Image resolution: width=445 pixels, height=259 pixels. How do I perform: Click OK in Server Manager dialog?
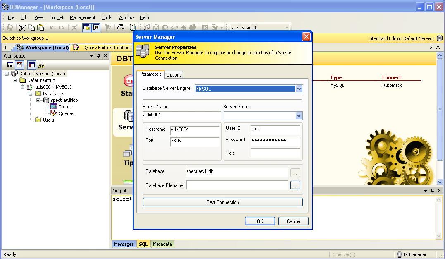point(260,221)
